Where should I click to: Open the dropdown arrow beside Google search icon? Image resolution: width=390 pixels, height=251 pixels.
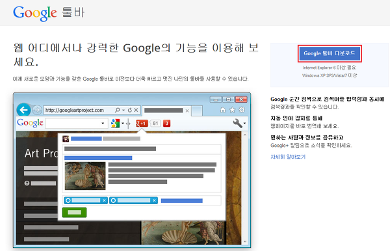[123, 124]
